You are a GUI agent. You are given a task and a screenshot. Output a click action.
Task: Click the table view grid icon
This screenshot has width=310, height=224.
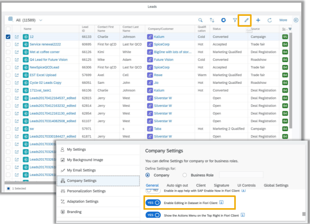10,19
